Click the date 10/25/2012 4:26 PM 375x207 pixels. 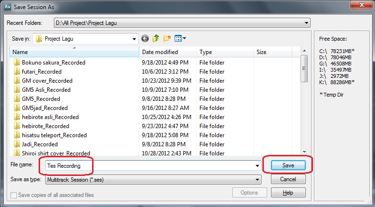(x=167, y=117)
